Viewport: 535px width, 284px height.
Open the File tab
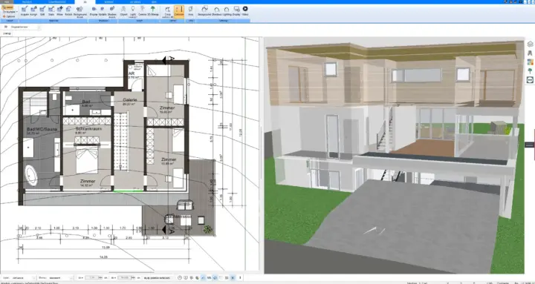(7, 1)
